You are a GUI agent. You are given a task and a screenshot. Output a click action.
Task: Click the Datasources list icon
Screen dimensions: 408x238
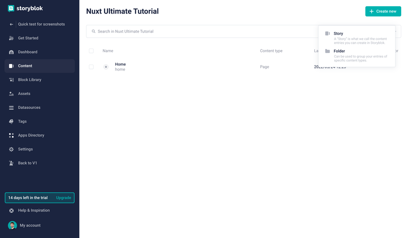pos(11,107)
